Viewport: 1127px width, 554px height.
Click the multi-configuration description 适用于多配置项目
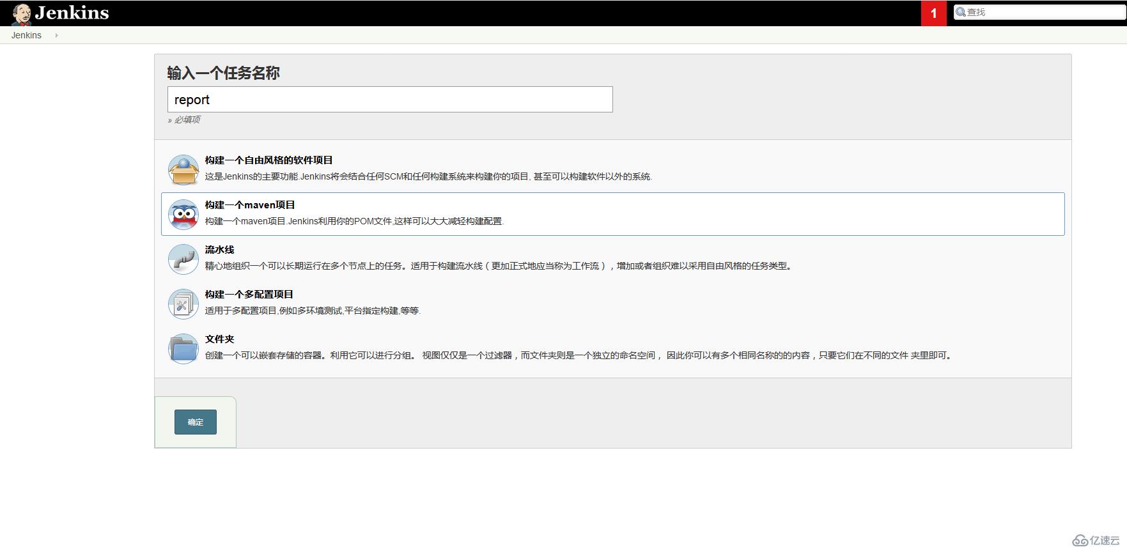pos(313,311)
